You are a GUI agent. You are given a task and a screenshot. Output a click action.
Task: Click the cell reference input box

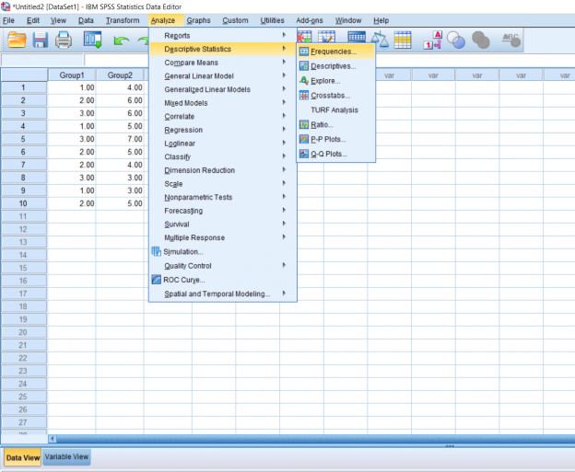[x=42, y=59]
